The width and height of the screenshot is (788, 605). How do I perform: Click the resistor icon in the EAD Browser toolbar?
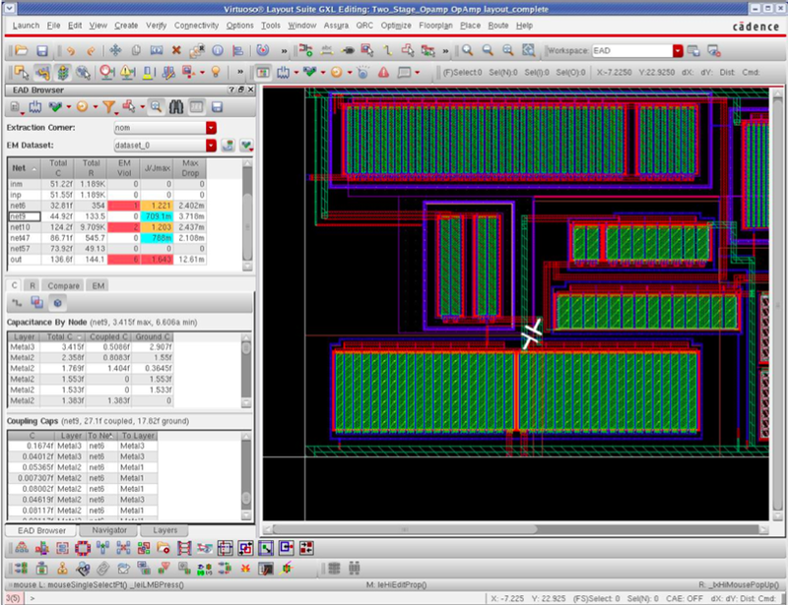(x=35, y=106)
